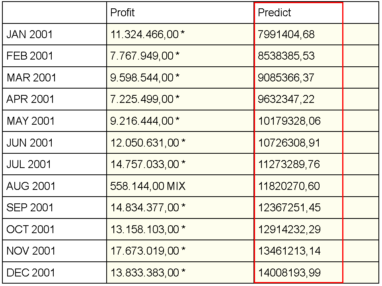Select Predict value 11820270,60
This screenshot has height=286, width=382.
pyautogui.click(x=289, y=186)
